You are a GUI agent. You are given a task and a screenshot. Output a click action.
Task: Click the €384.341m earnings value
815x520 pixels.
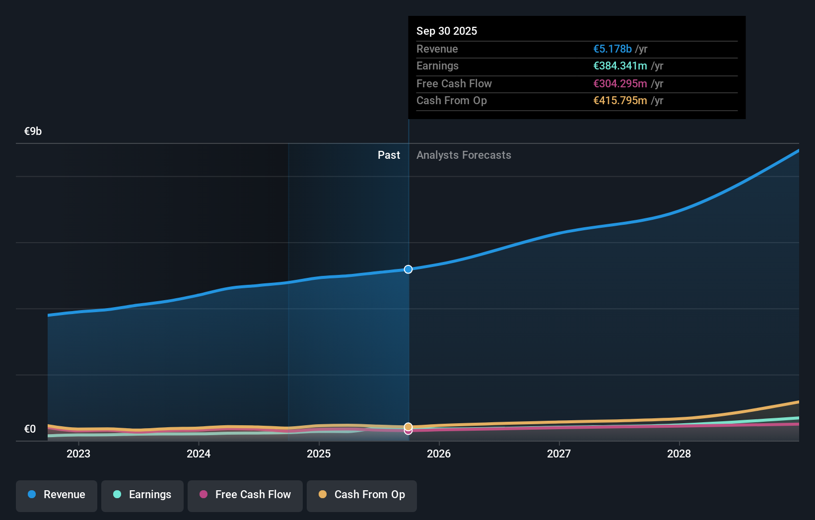620,66
